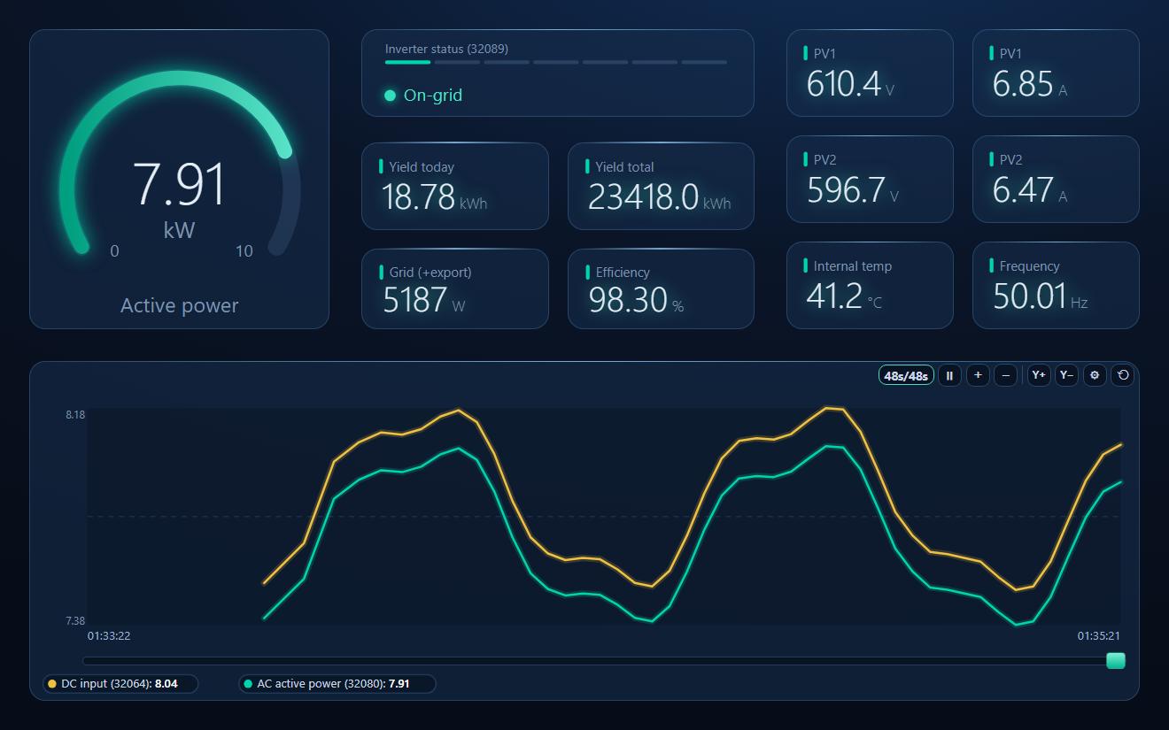Click the Yield total 23418.0 kWh card
Image resolution: width=1169 pixels, height=730 pixels.
(661, 186)
